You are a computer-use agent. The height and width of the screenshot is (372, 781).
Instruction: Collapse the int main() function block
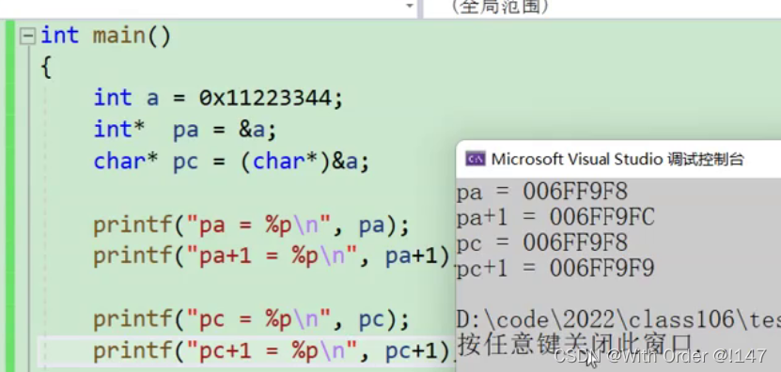pos(27,37)
